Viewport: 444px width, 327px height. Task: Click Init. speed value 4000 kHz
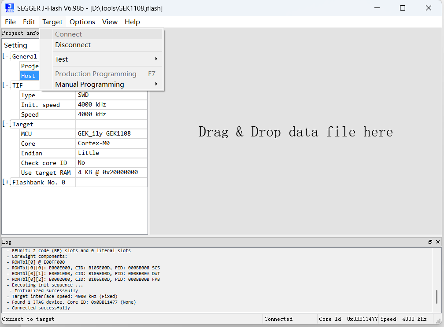[x=111, y=105]
